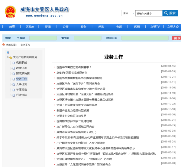Click the folder icon of 文化广电新闻出版局

[11, 57]
